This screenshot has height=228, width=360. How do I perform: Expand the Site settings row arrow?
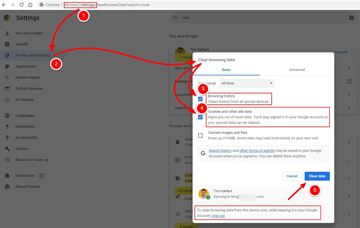pos(349,214)
